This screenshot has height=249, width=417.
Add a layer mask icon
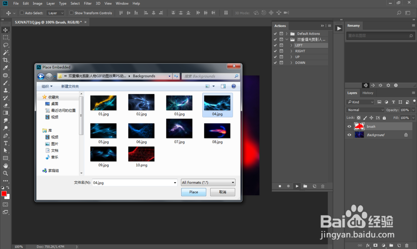[375, 245]
